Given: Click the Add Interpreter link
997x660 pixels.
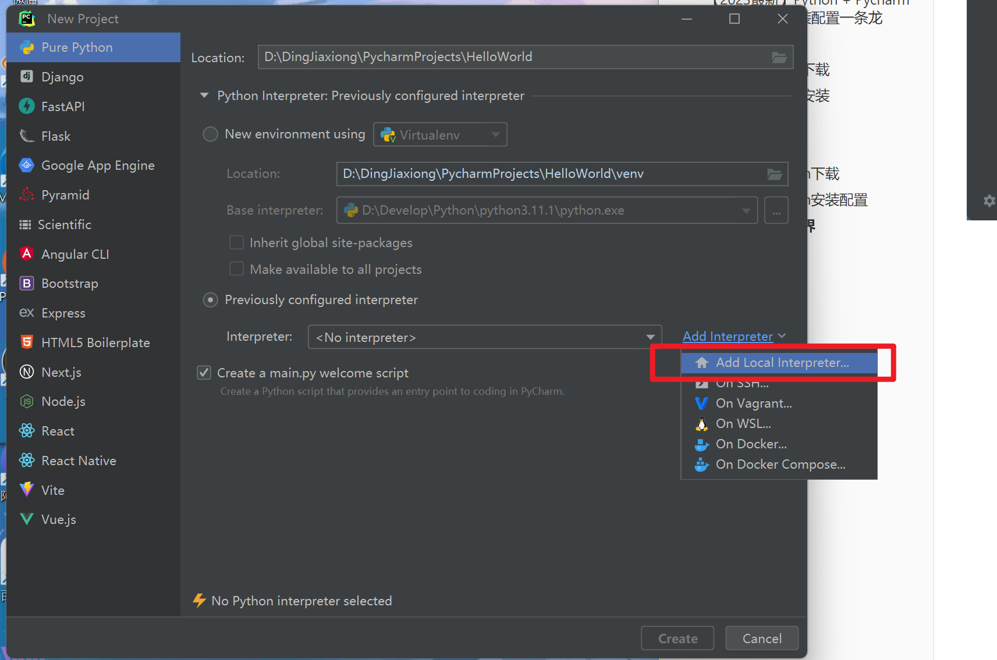Looking at the screenshot, I should tap(727, 336).
